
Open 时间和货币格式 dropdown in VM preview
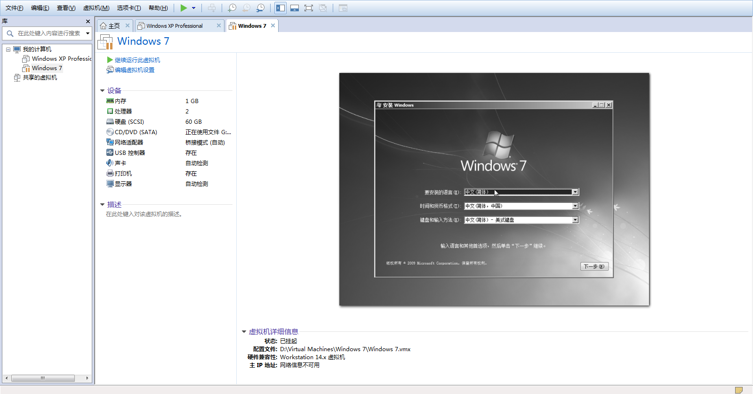(575, 206)
